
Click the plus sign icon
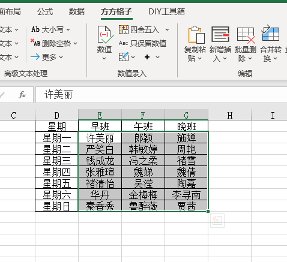pos(147,57)
